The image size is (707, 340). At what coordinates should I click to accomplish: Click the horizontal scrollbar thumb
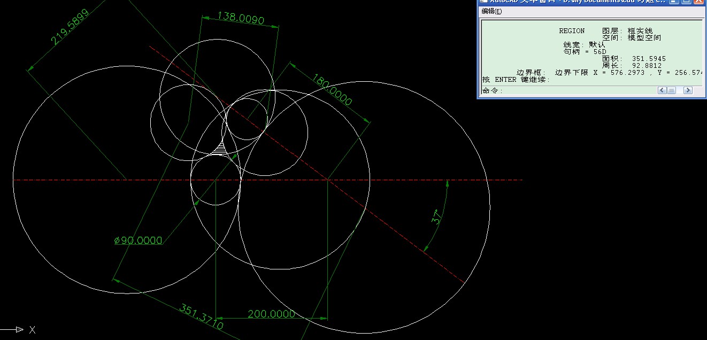point(672,90)
